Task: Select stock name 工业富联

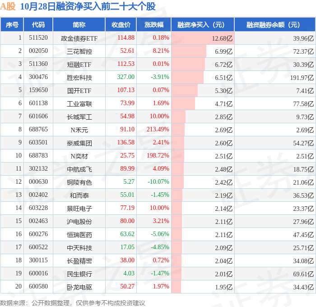Action: 79,103
